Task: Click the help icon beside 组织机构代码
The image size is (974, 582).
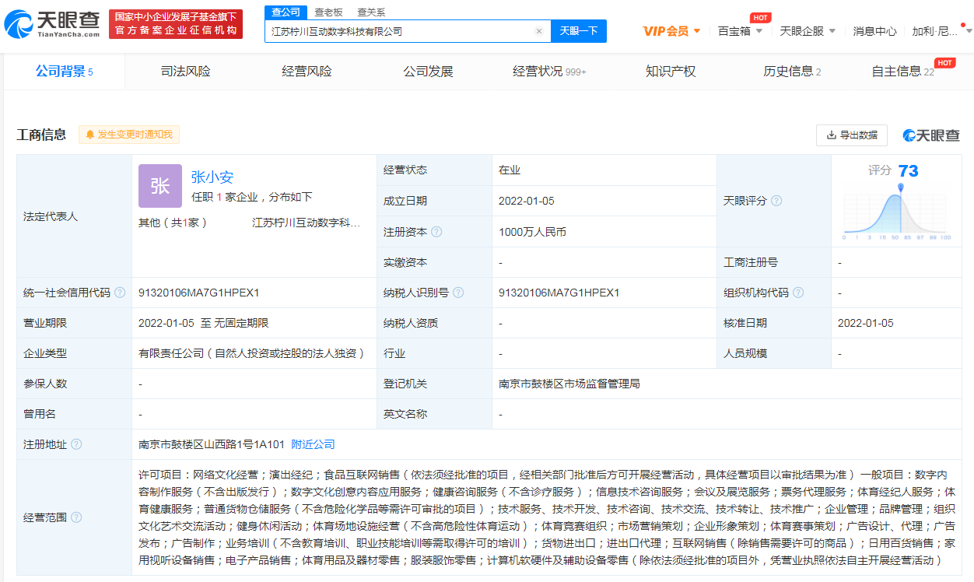Action: 798,293
